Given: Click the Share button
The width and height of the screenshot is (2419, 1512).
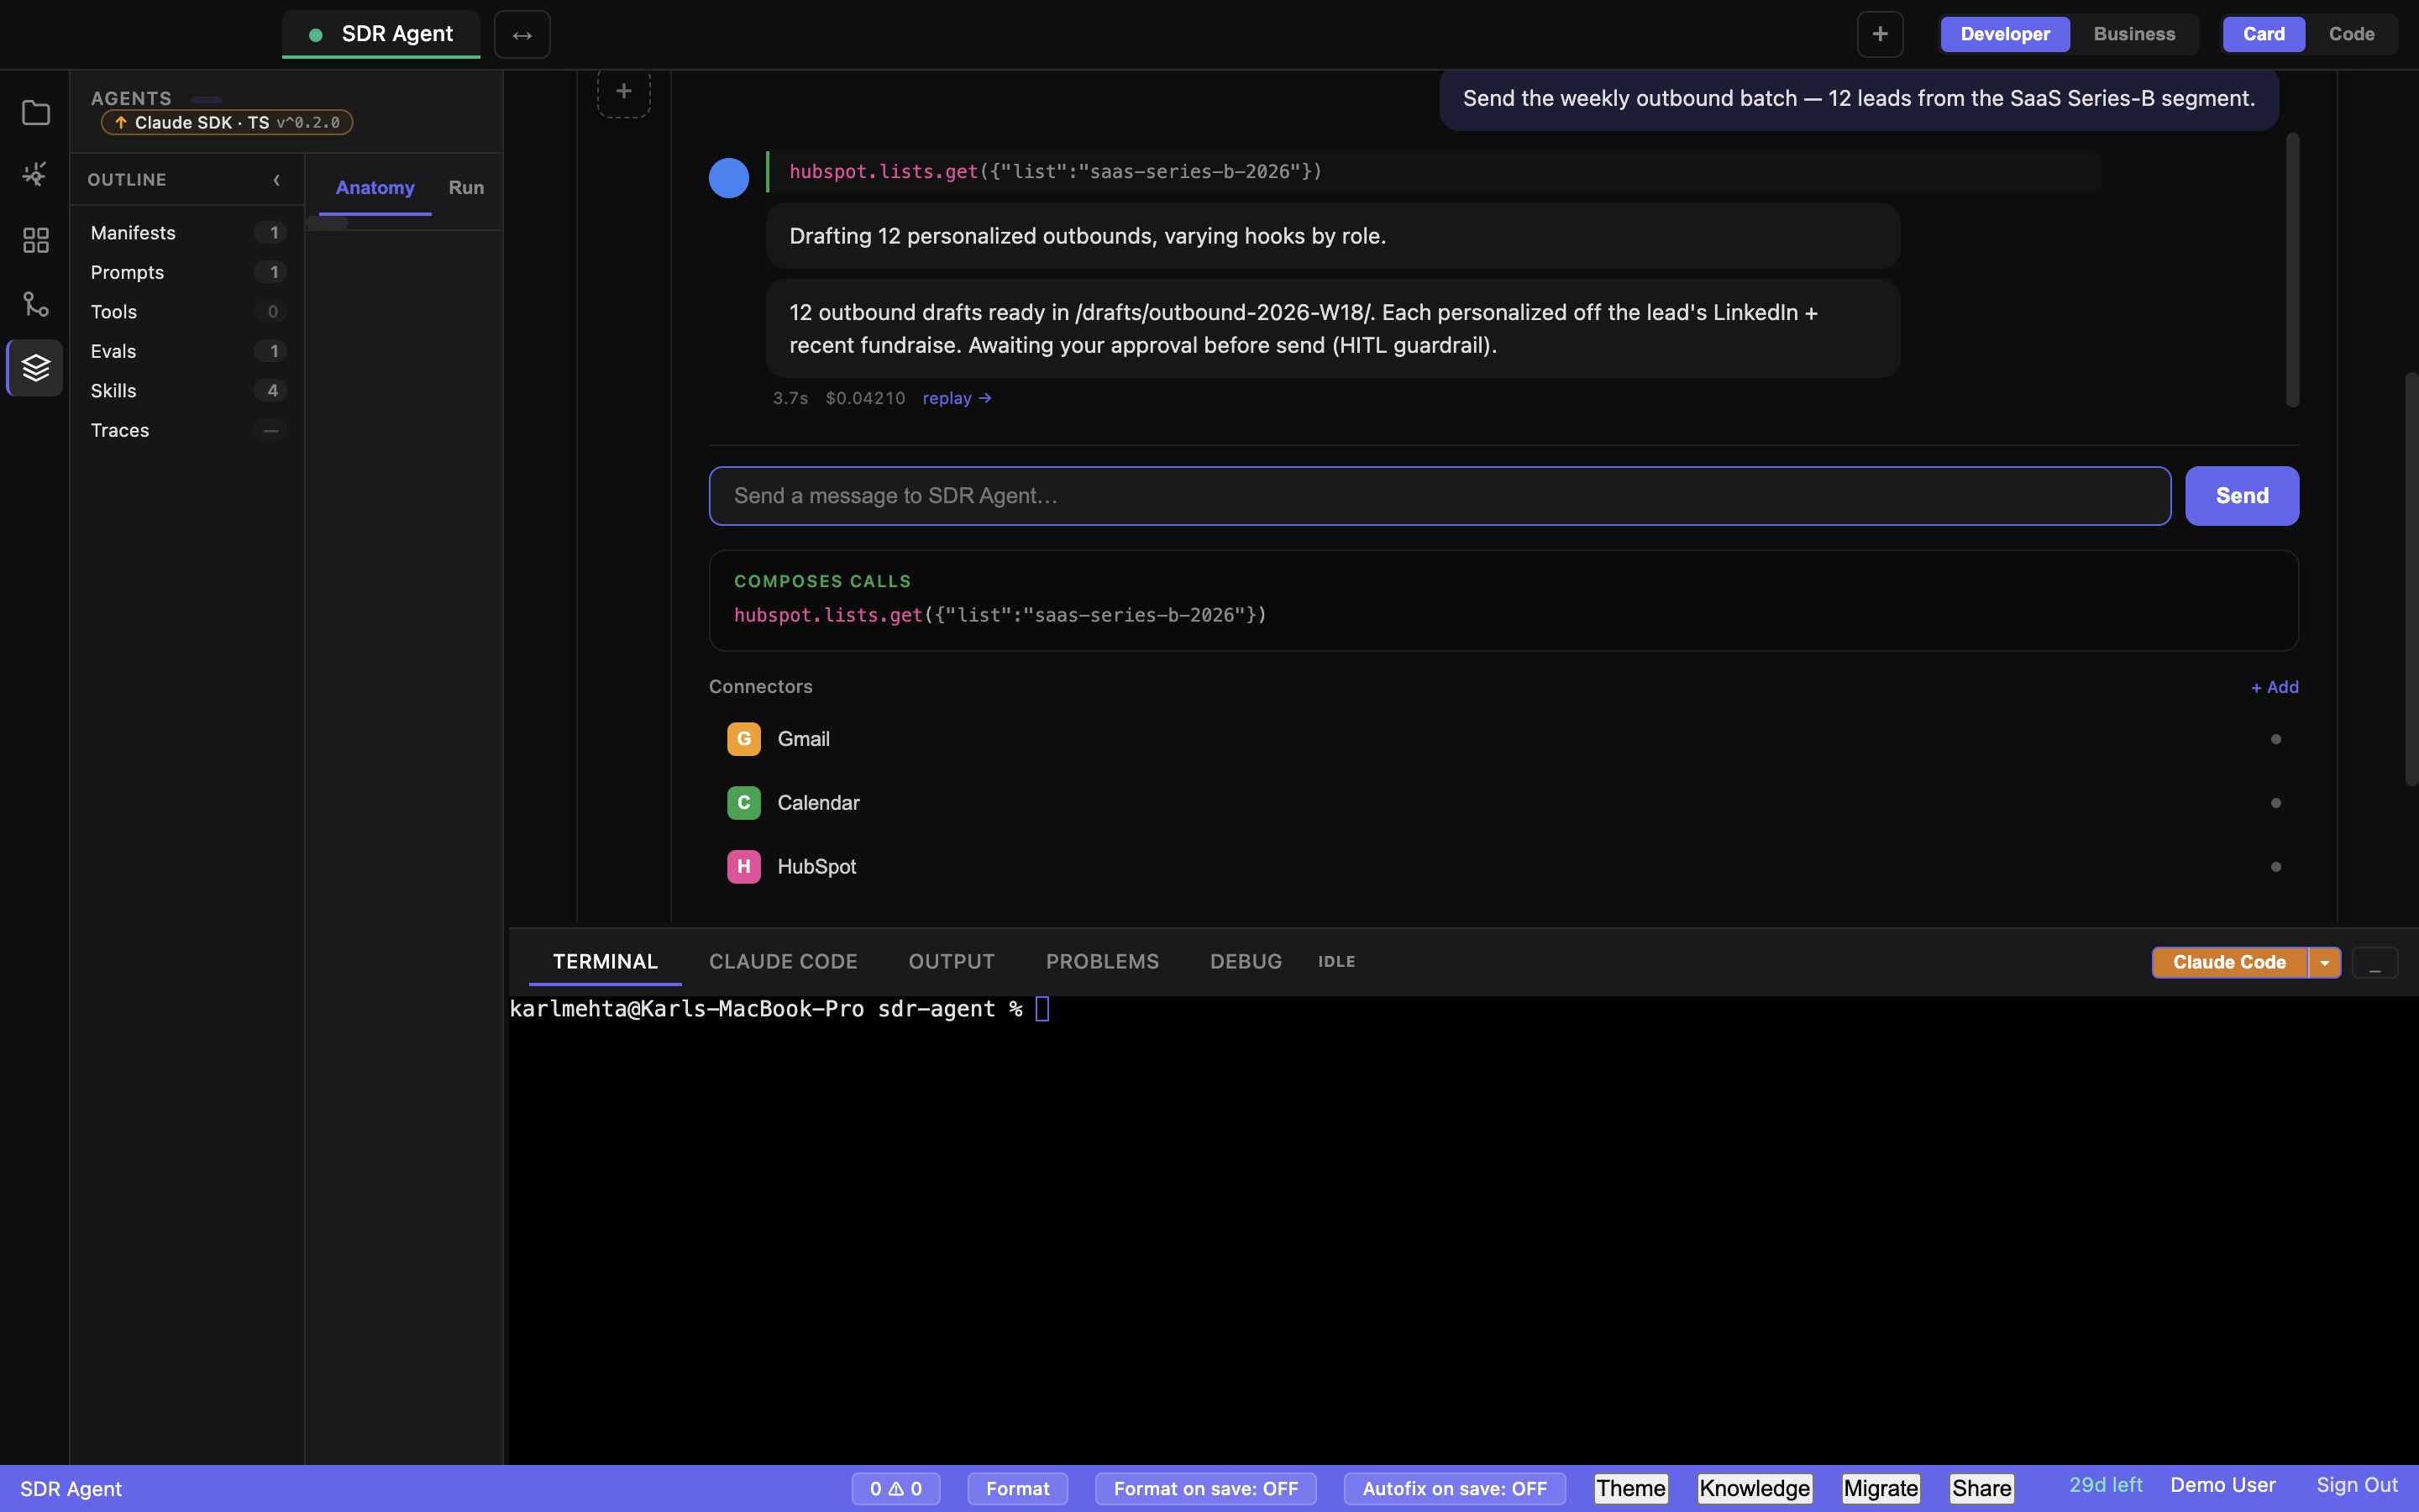Looking at the screenshot, I should tap(1981, 1489).
